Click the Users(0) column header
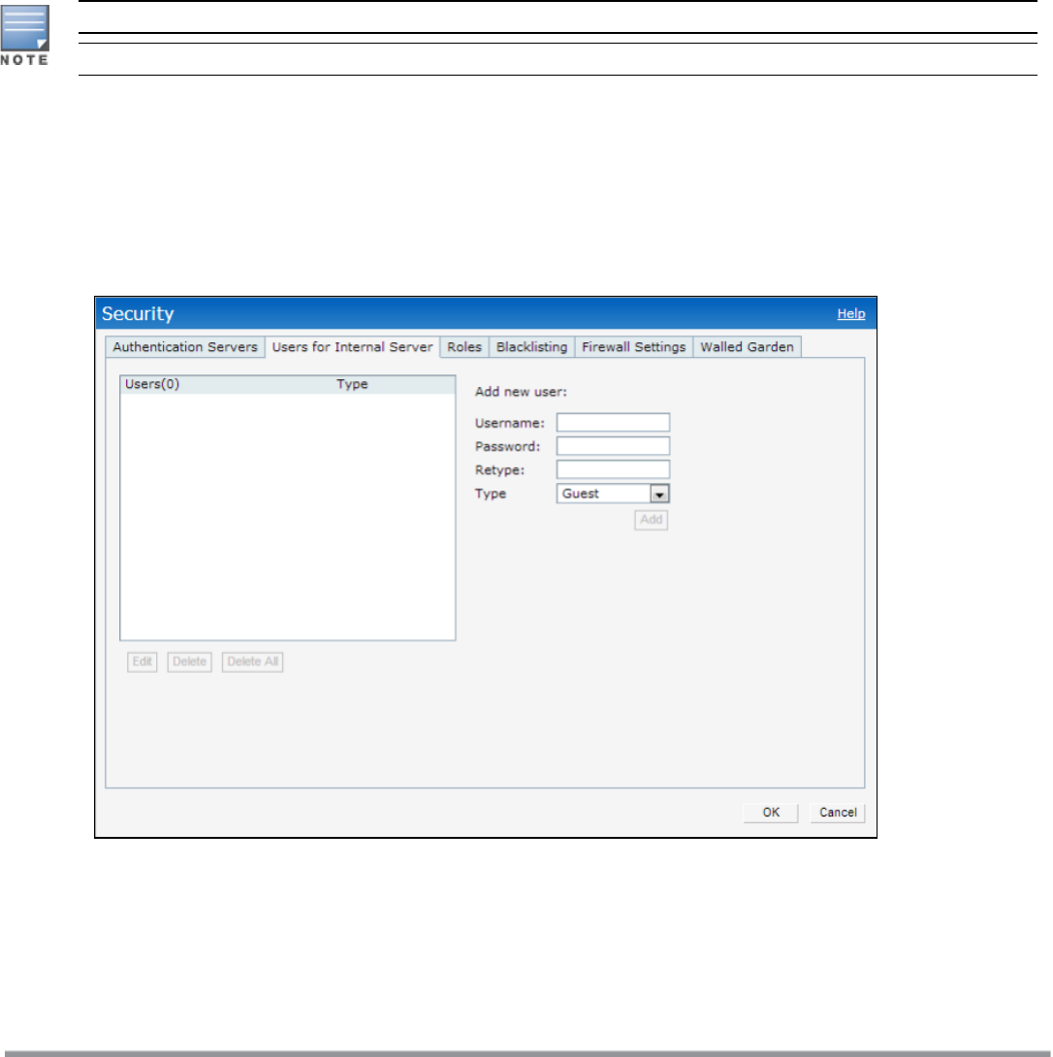The width and height of the screenshot is (1053, 1057). pos(152,384)
